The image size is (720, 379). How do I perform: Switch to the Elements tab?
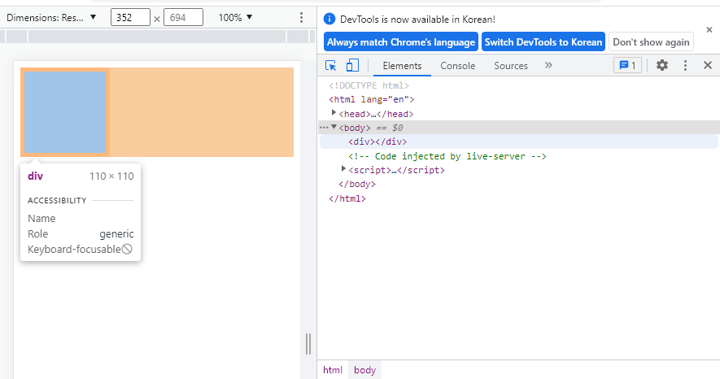tap(402, 66)
